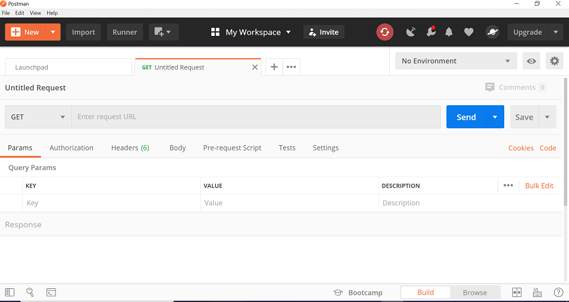
Task: Add a new request tab with plus
Action: (x=274, y=67)
